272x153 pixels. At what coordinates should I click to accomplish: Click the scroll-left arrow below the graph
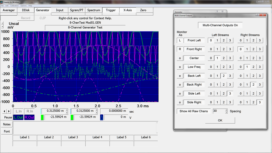4,111
